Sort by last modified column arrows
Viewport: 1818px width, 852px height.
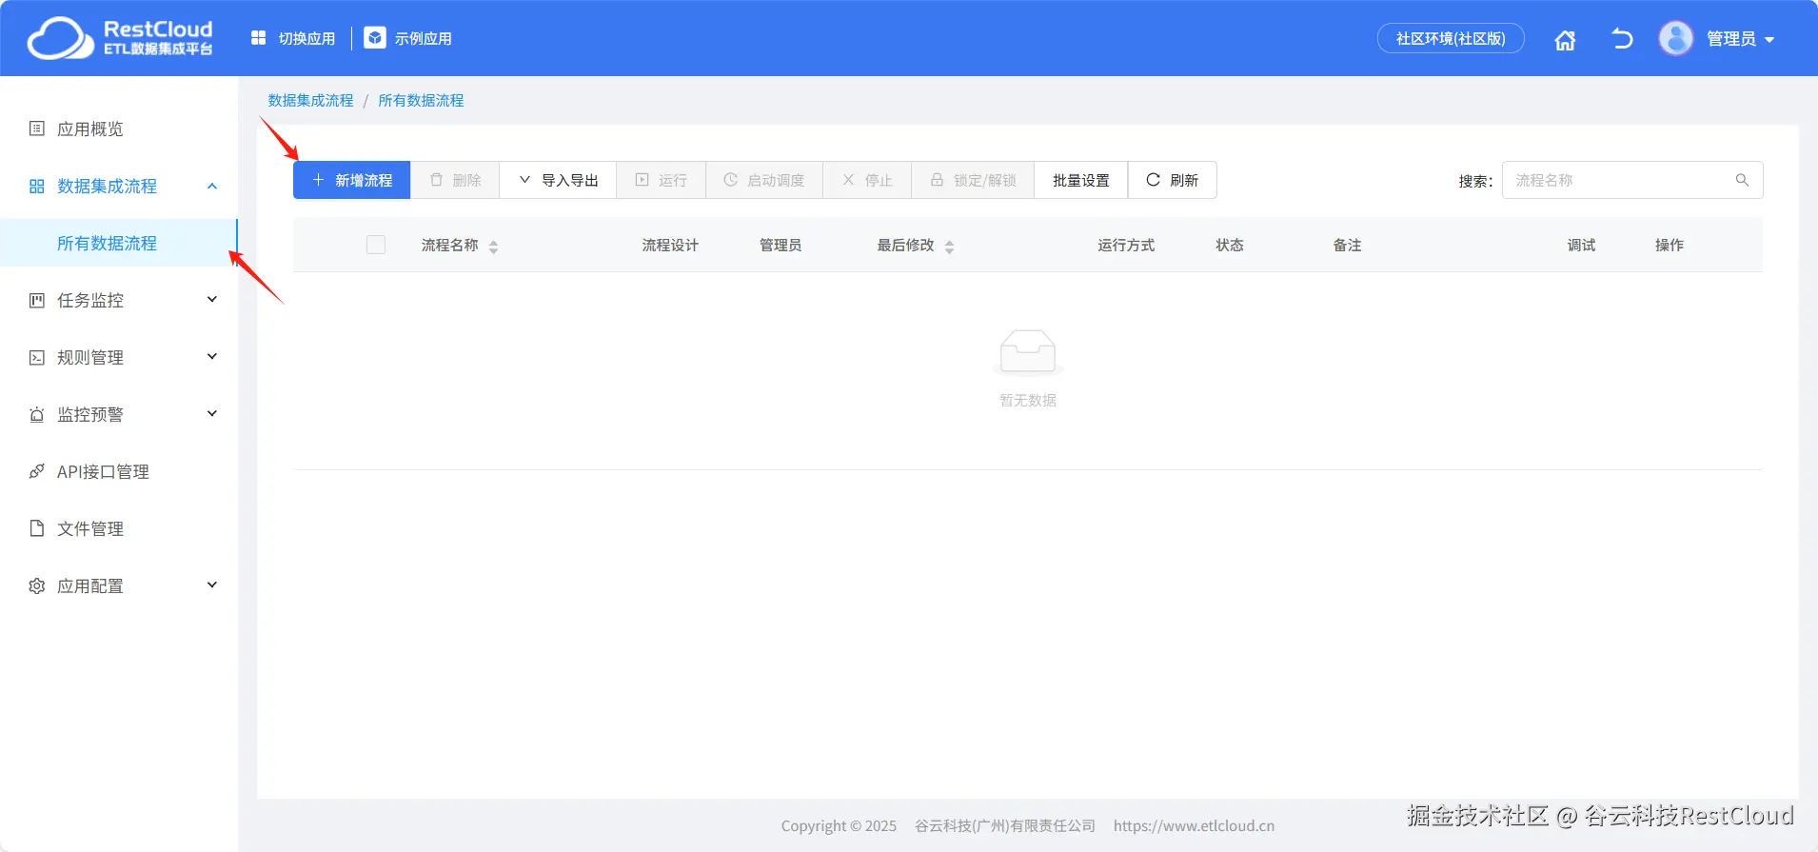(x=949, y=247)
